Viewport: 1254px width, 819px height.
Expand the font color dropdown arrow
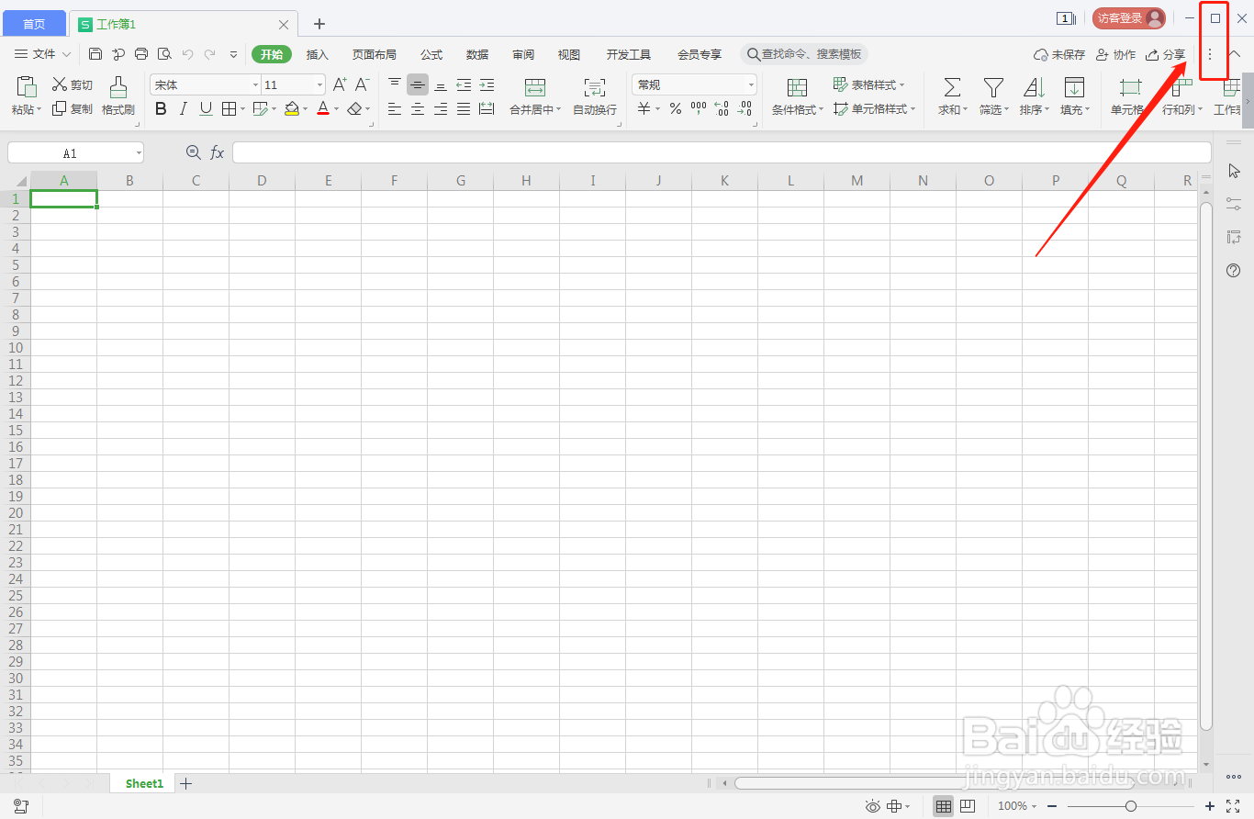point(336,109)
